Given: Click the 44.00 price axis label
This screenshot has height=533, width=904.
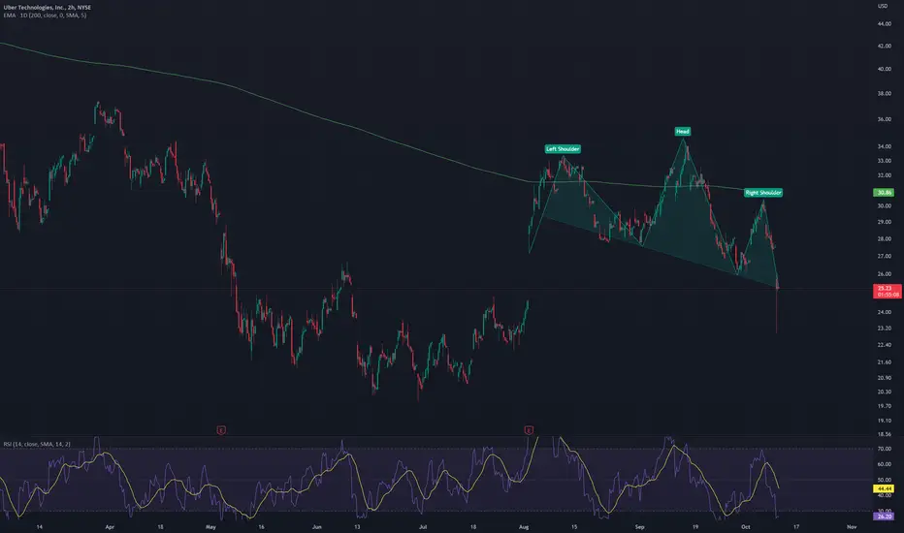Looking at the screenshot, I should click(884, 24).
